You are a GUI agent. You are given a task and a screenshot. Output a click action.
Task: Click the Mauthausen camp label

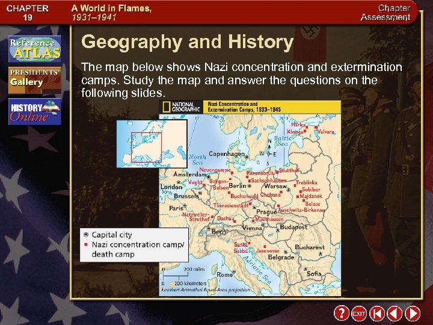(269, 219)
